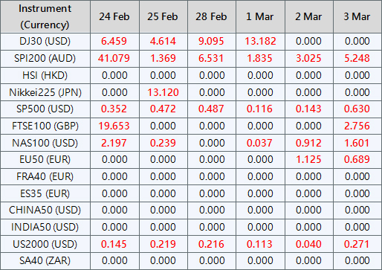Click the Instrument (Currency) column header

[45, 16]
